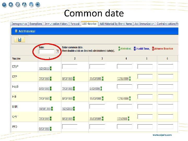Click DTaP dose 2 date field
188x141 pixels.
click(70, 67)
